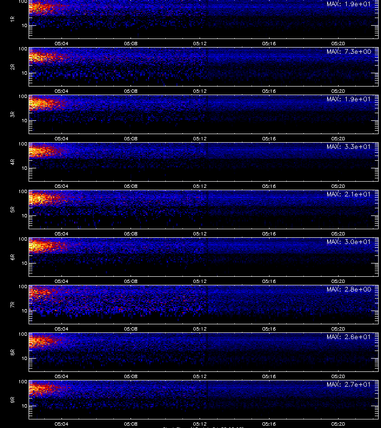Click the 05:04 tick label under panel 6R

61,281
